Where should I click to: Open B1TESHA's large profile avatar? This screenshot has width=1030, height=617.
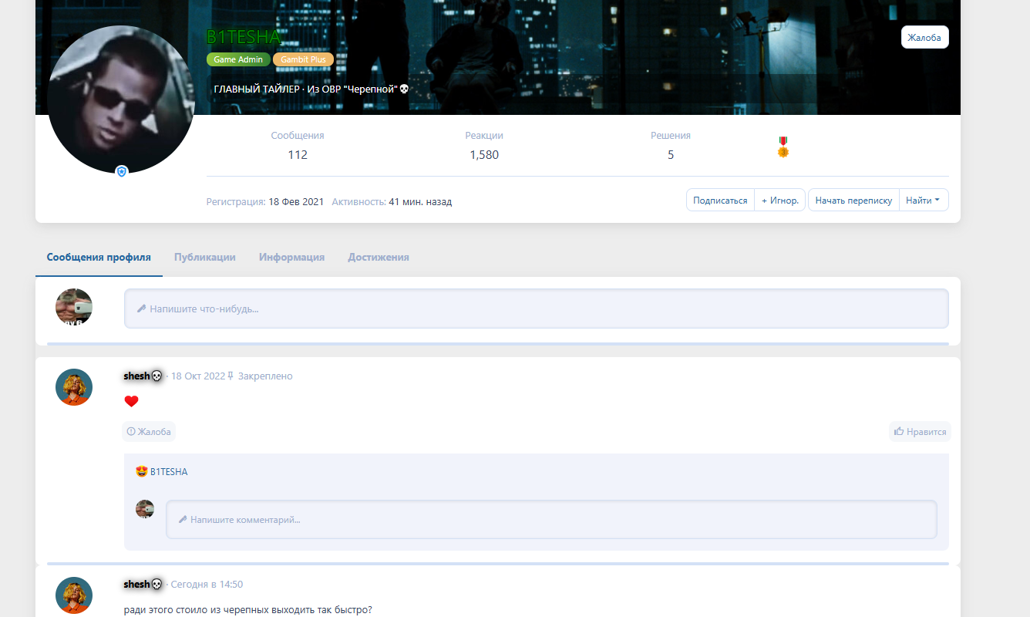(121, 99)
